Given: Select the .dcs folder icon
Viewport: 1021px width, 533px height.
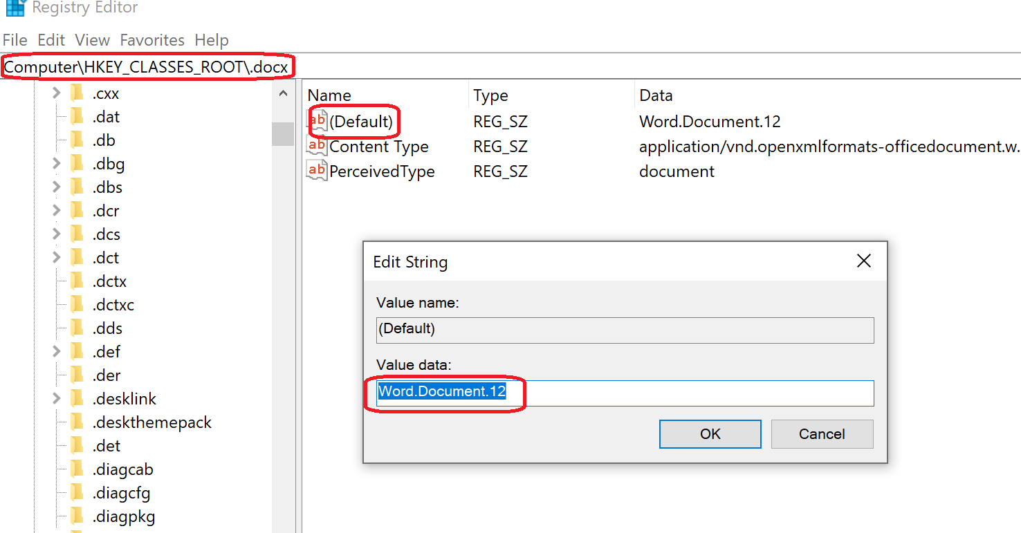Looking at the screenshot, I should pyautogui.click(x=77, y=234).
